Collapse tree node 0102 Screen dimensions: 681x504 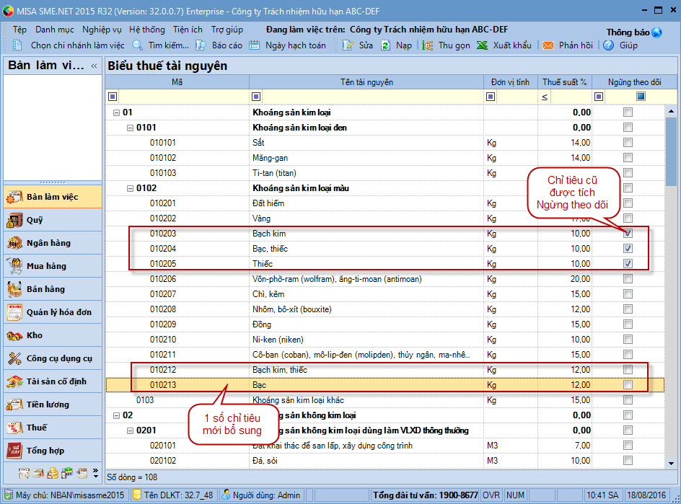coord(130,188)
